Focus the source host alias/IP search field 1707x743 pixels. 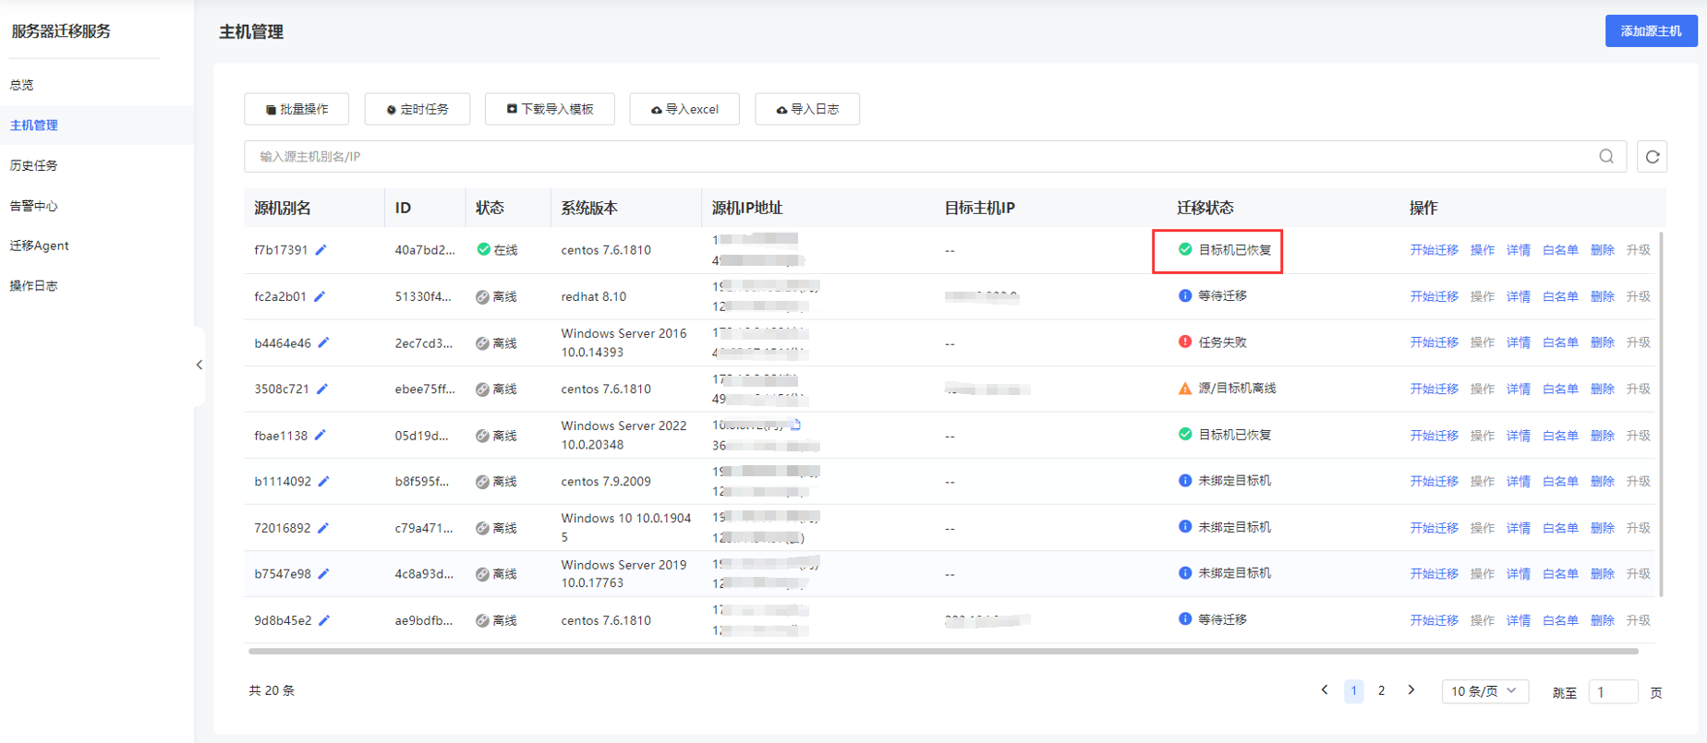pos(935,156)
